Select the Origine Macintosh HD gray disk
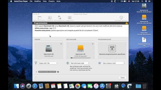The height and width of the screenshot is (90, 161). pos(49,48)
